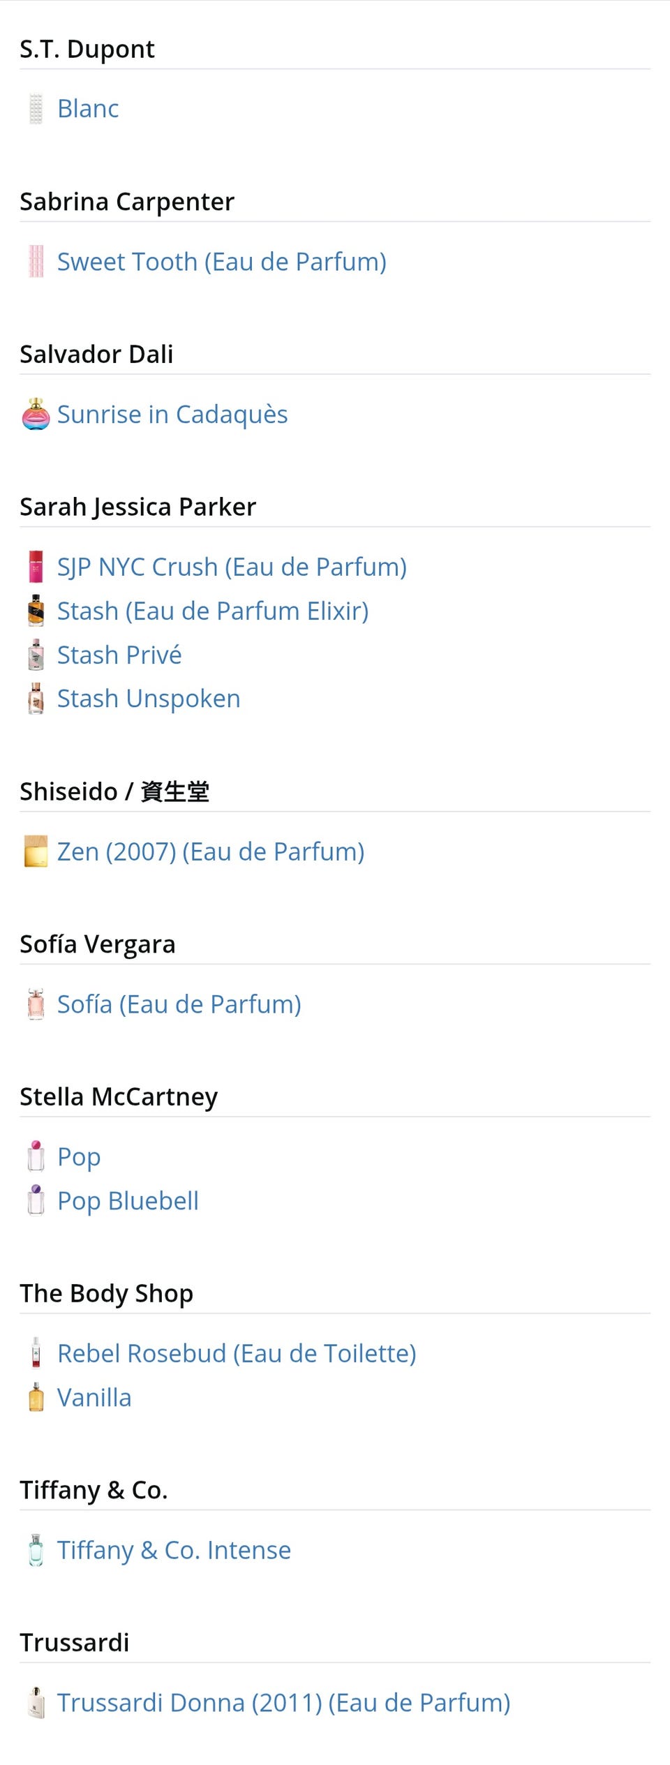Click the Sunrise in Cadaquès bottle icon
Screen dimensions: 670x1765
(x=36, y=414)
